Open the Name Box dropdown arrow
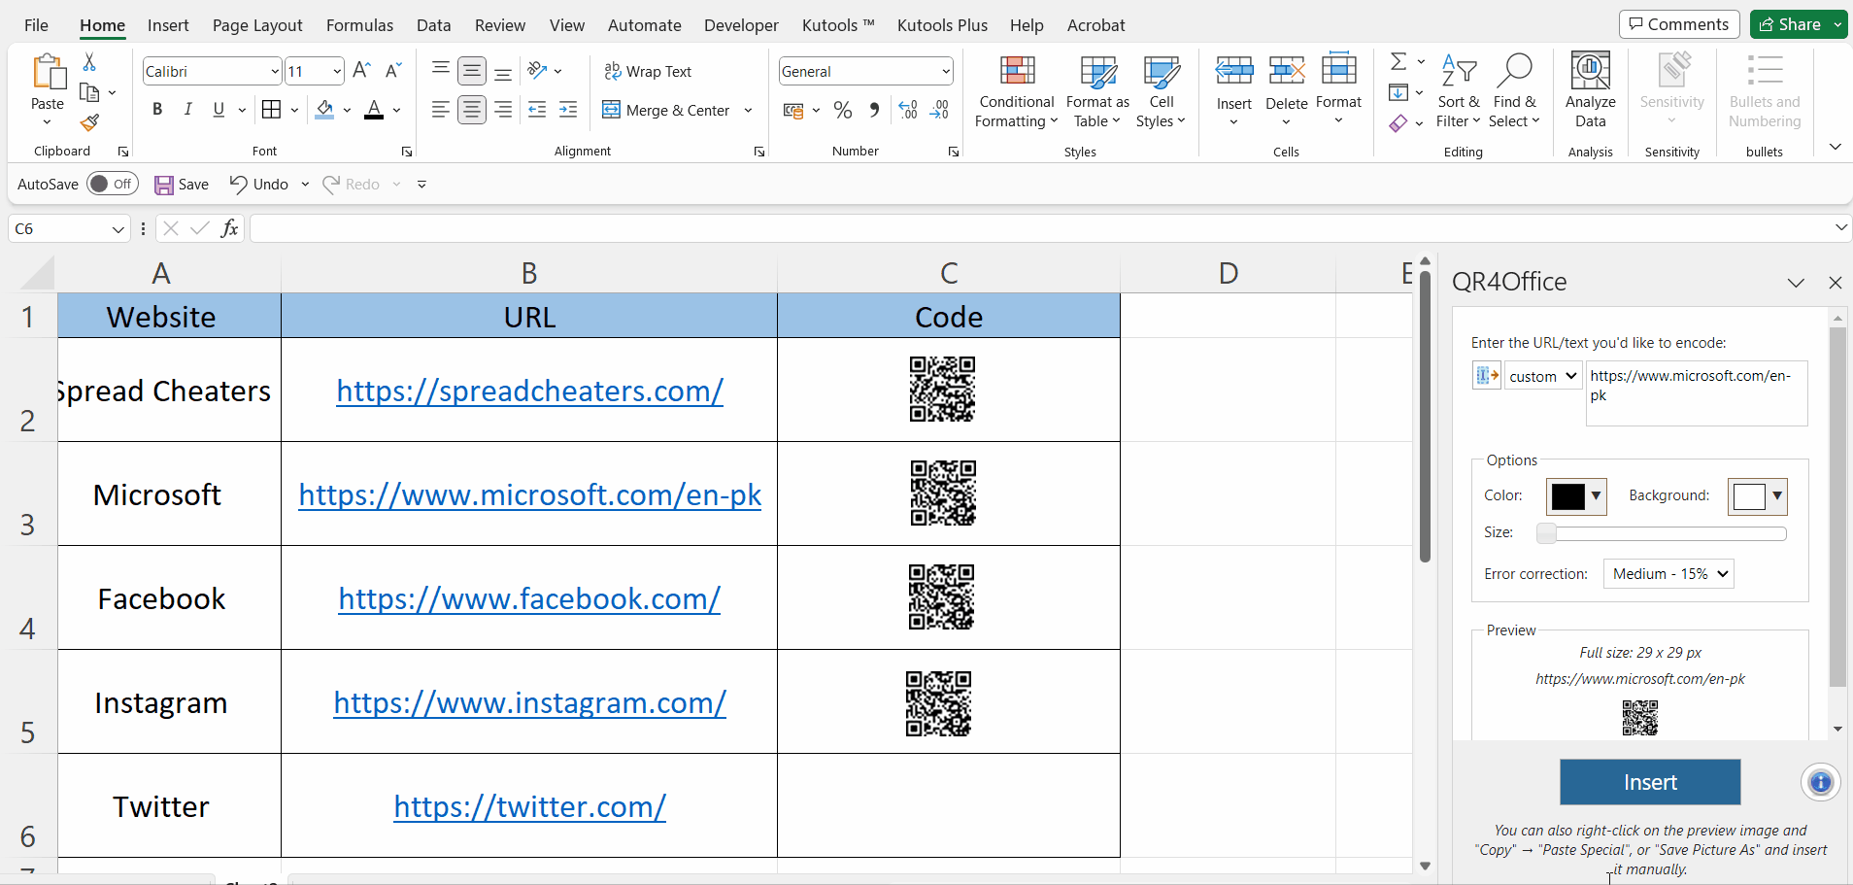The height and width of the screenshot is (885, 1853). tap(118, 229)
